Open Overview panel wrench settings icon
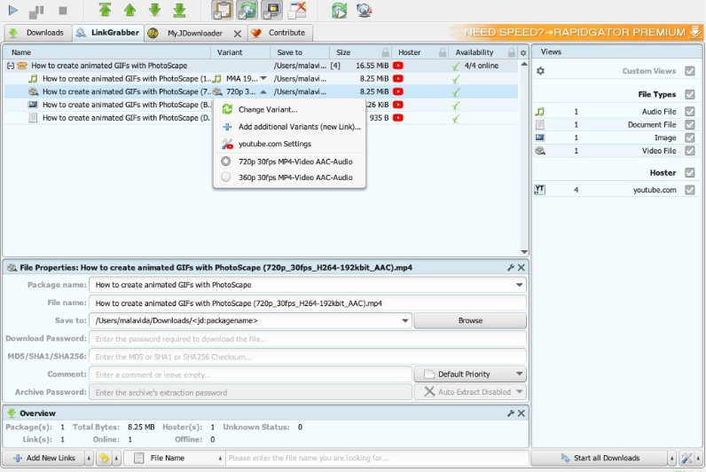Viewport: 706px width, 472px height. (511, 413)
